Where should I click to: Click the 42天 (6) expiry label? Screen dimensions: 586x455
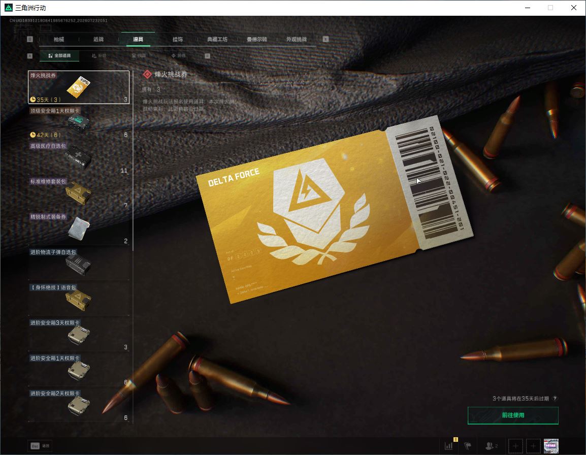coord(49,135)
